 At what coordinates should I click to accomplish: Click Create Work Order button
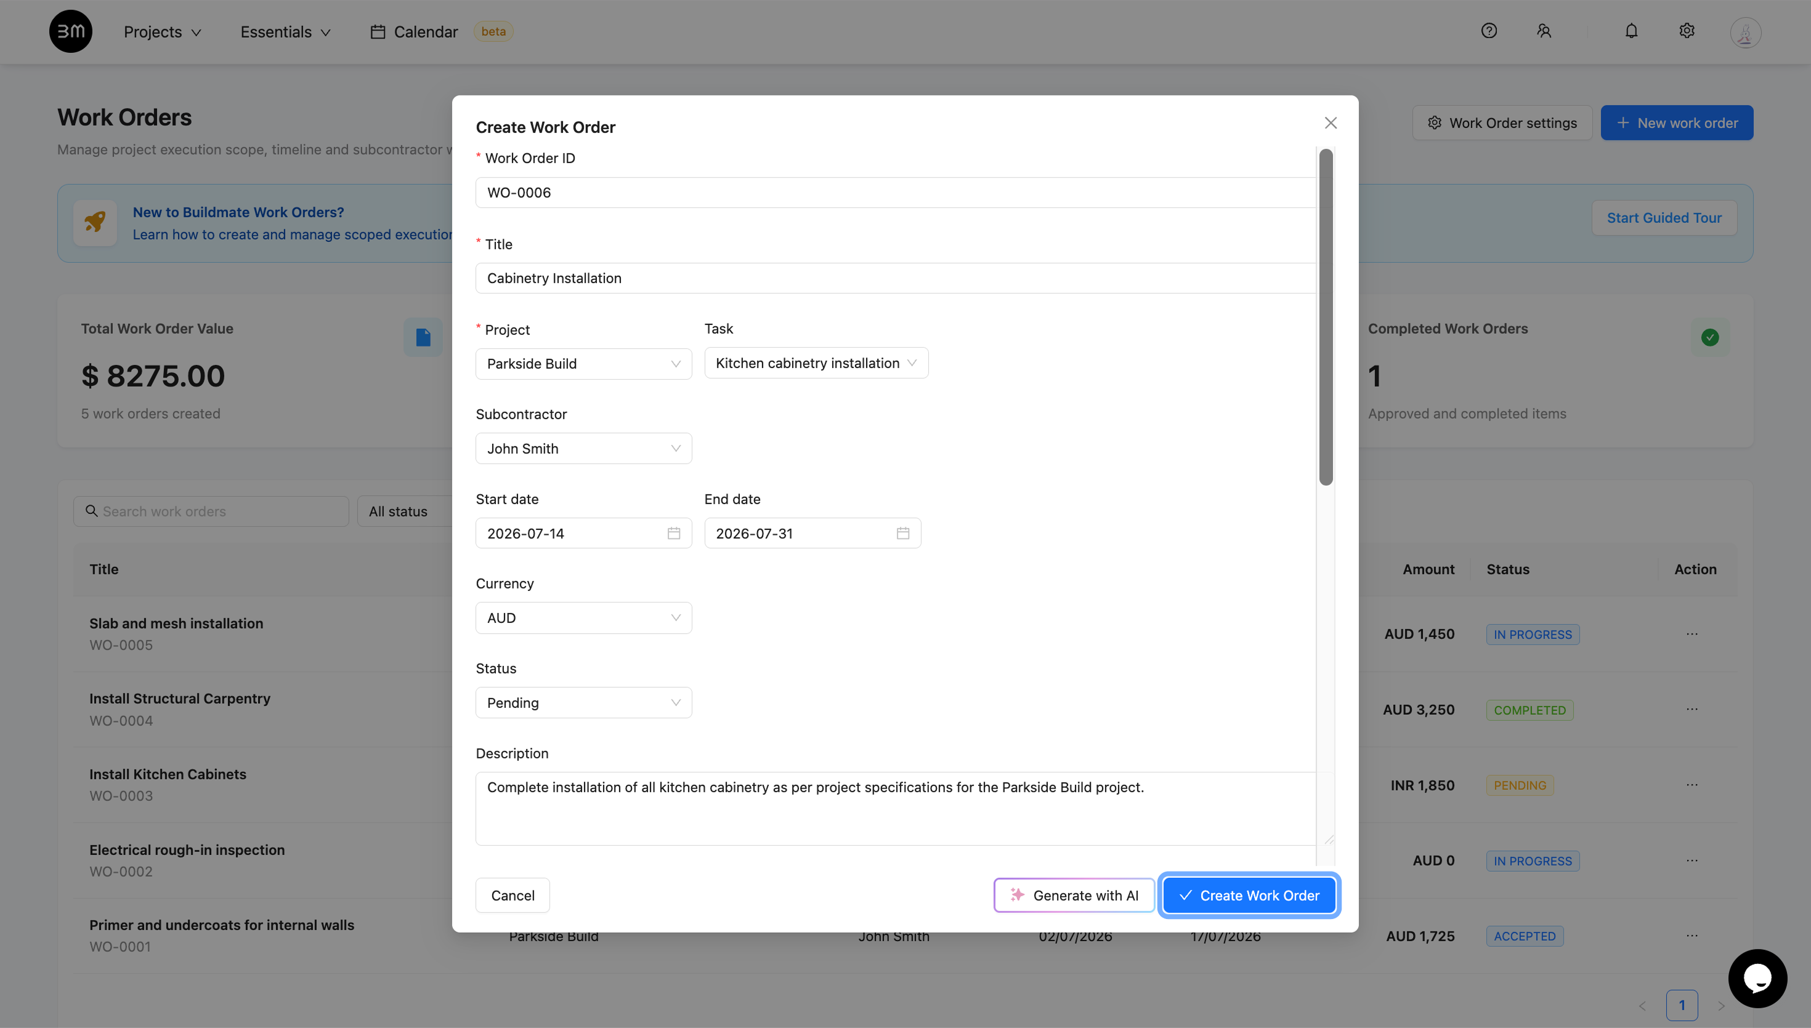(x=1249, y=895)
